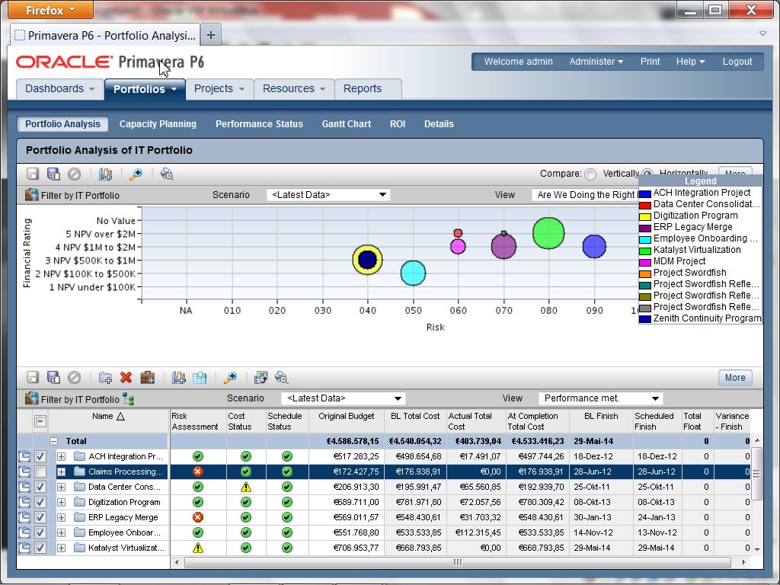Collapse the Total row
Viewport: 780px width, 585px height.
[x=54, y=441]
